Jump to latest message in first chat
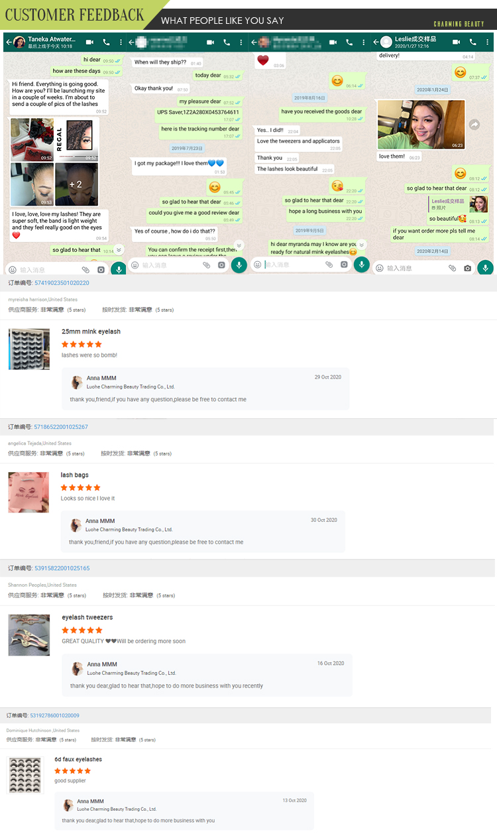The width and height of the screenshot is (497, 836). click(x=119, y=249)
